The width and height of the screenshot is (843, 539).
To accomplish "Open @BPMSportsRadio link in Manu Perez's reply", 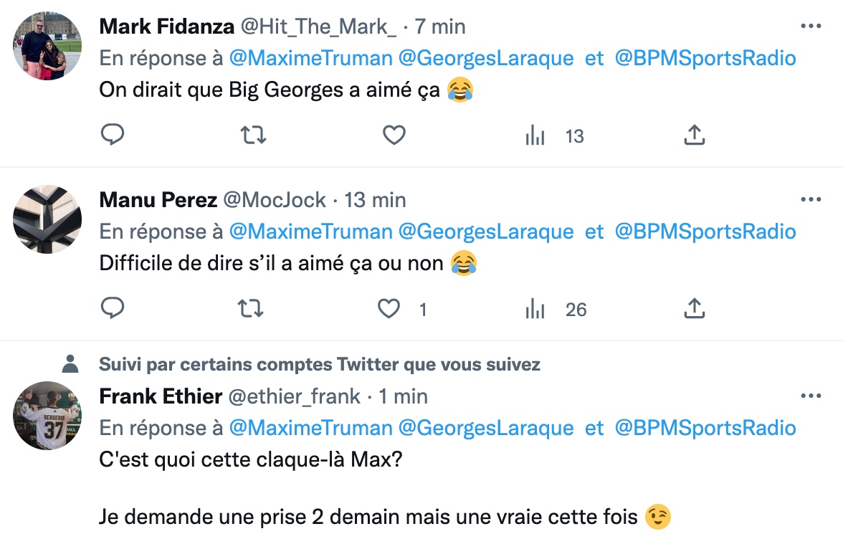I will (x=705, y=232).
